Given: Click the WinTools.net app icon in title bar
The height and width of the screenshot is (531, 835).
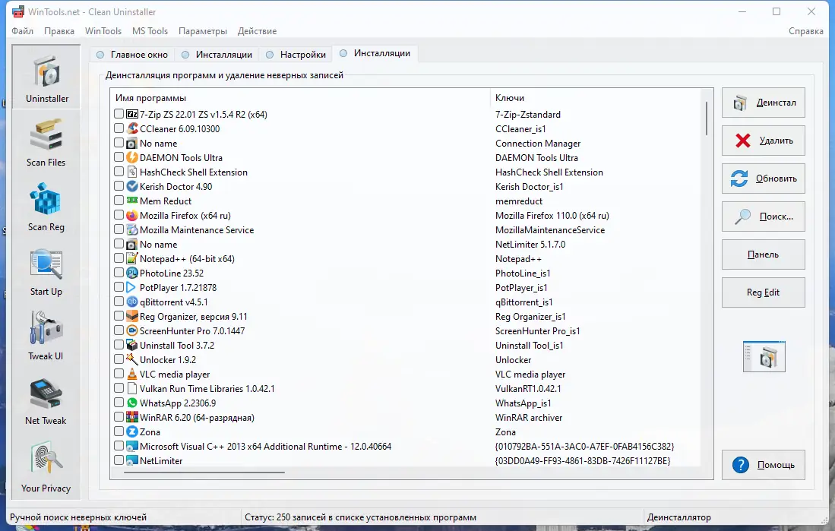Looking at the screenshot, I should (x=18, y=11).
